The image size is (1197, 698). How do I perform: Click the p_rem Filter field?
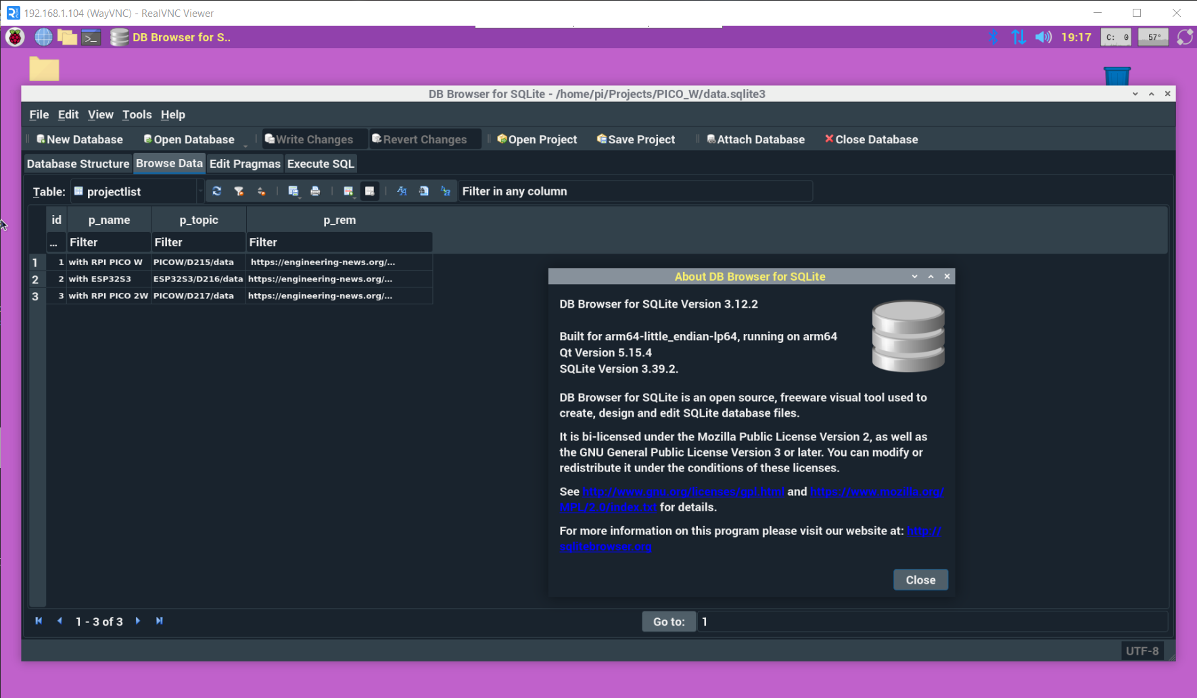tap(339, 242)
